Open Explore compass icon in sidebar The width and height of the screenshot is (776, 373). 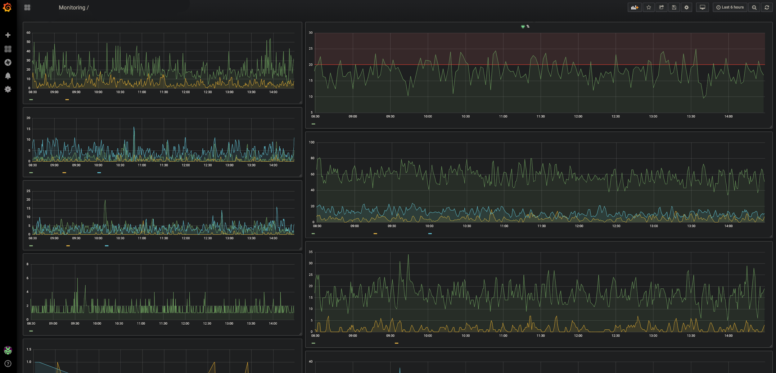pos(8,62)
